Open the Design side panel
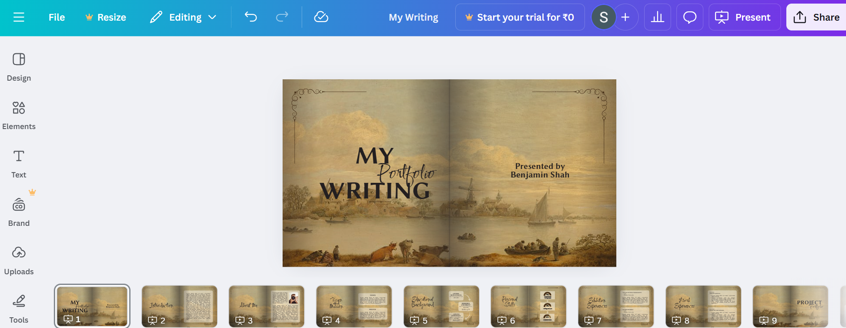 19,67
